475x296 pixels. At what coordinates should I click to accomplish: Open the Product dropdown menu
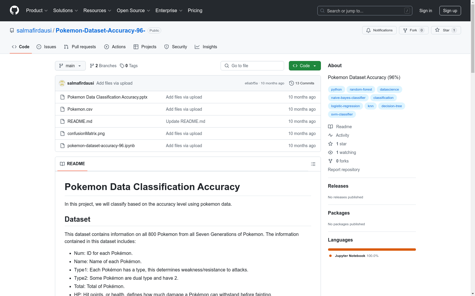click(x=37, y=11)
